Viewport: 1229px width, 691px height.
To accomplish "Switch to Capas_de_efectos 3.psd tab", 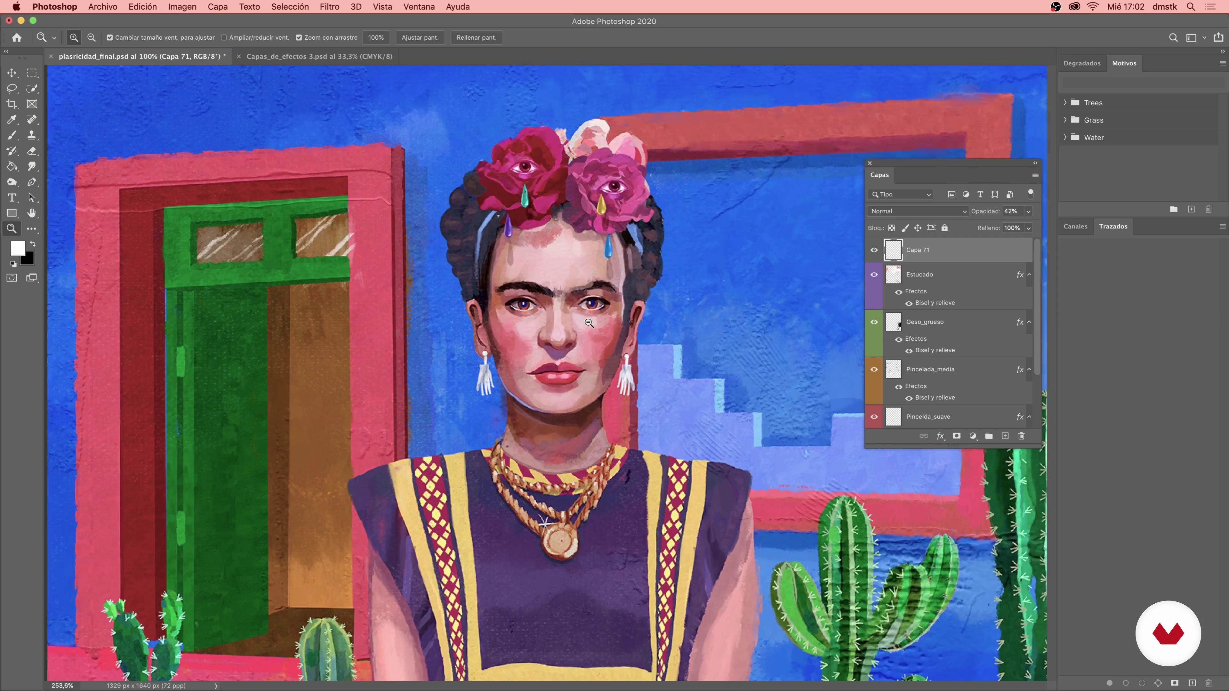I will pyautogui.click(x=319, y=56).
